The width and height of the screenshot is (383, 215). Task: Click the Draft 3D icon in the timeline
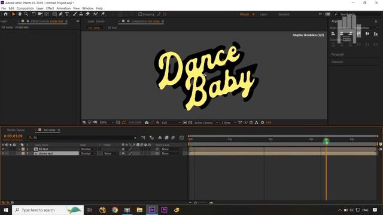151,138
